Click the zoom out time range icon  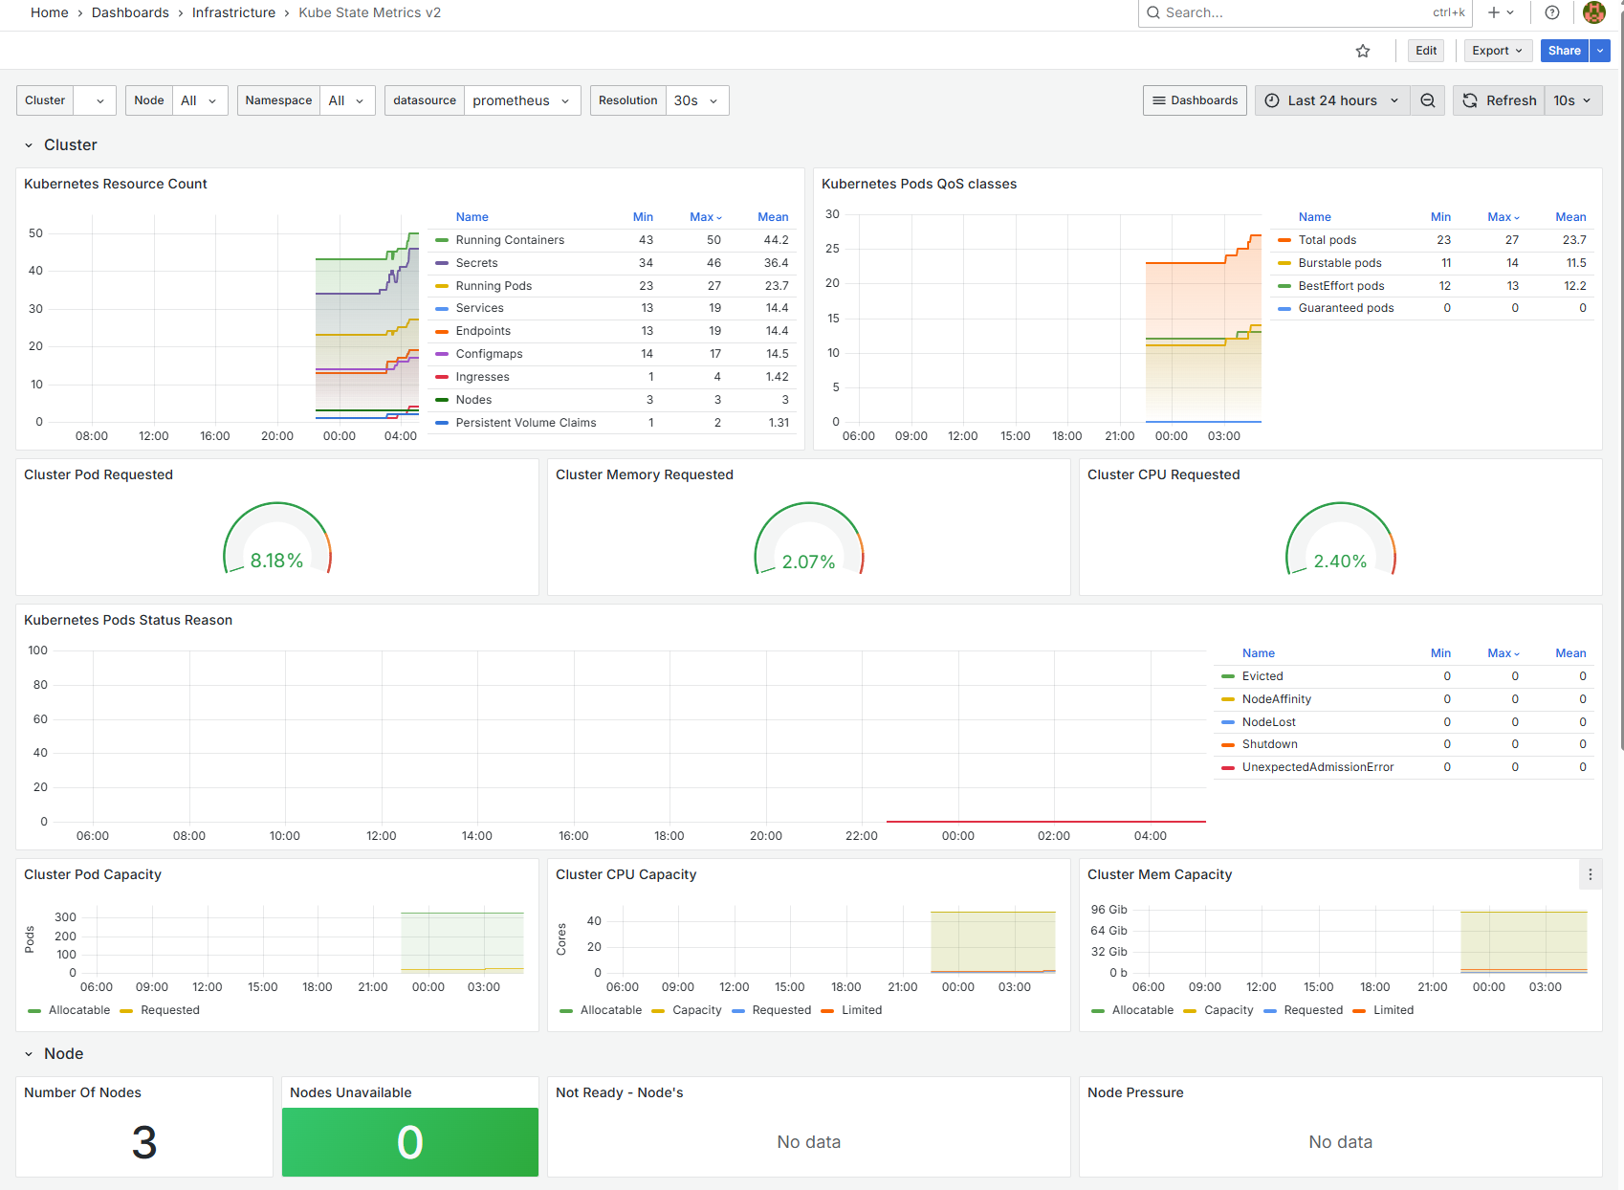(x=1427, y=100)
